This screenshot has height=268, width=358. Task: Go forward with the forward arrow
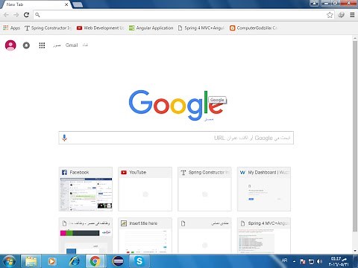point(16,15)
